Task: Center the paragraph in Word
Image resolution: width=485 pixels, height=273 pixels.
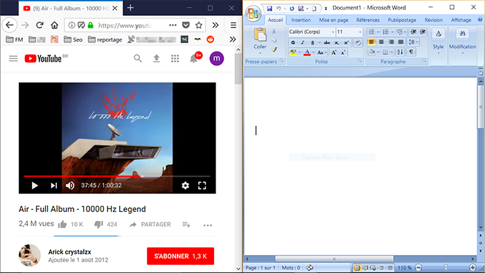Action: tap(381, 42)
